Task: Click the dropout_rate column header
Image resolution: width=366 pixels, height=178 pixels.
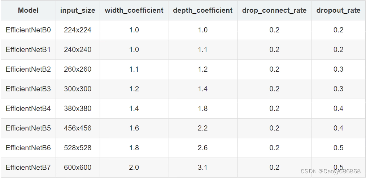Action: [338, 10]
